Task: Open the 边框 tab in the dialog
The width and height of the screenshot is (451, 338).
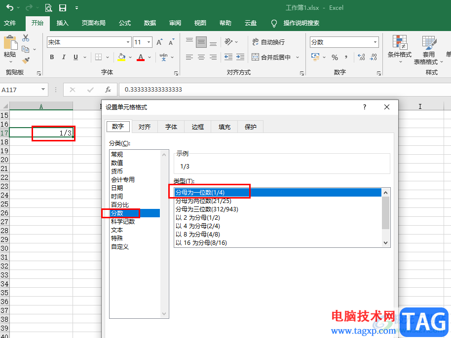Action: click(x=197, y=127)
